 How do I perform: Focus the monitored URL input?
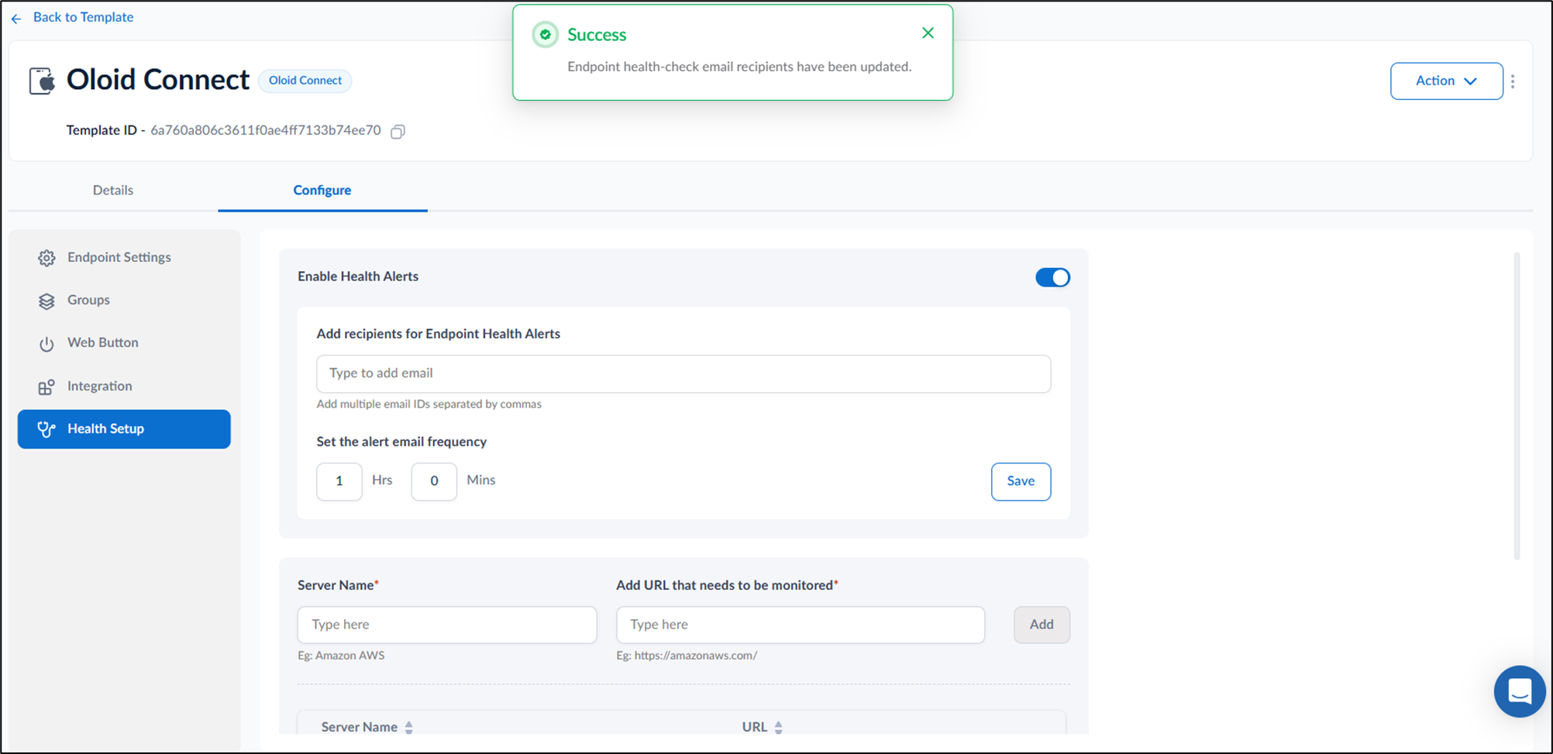click(801, 625)
